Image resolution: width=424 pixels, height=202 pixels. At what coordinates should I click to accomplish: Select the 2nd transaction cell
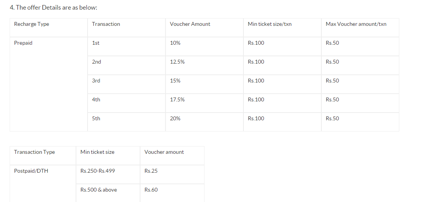pyautogui.click(x=96, y=62)
